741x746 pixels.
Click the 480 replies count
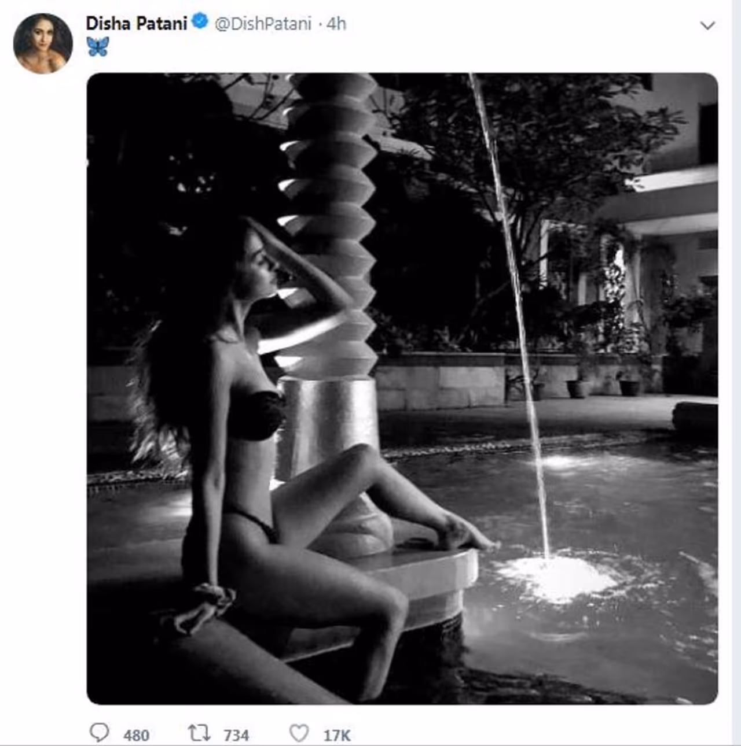tap(136, 735)
